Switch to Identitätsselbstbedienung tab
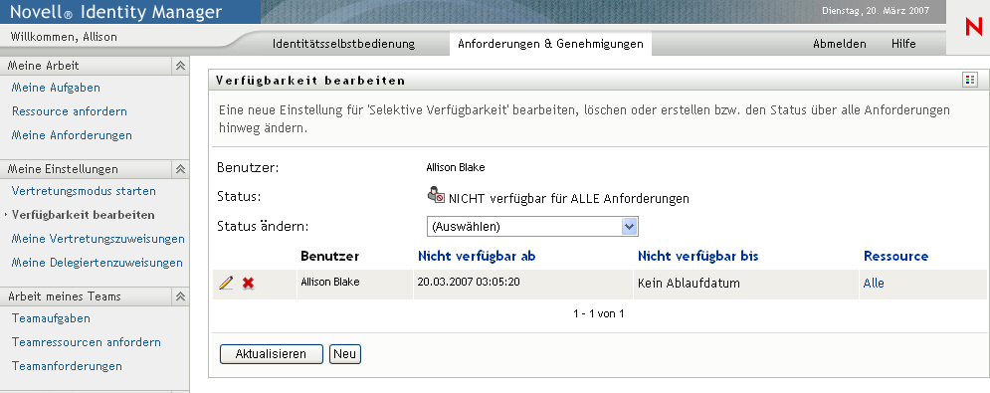This screenshot has width=990, height=393. pos(343,44)
